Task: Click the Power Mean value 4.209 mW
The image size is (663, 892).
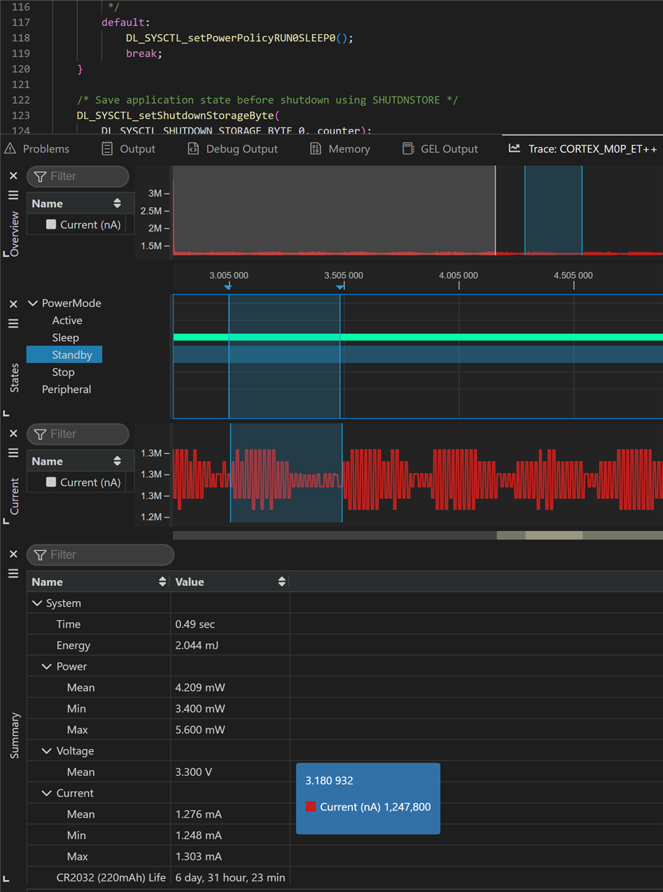Action: point(200,688)
